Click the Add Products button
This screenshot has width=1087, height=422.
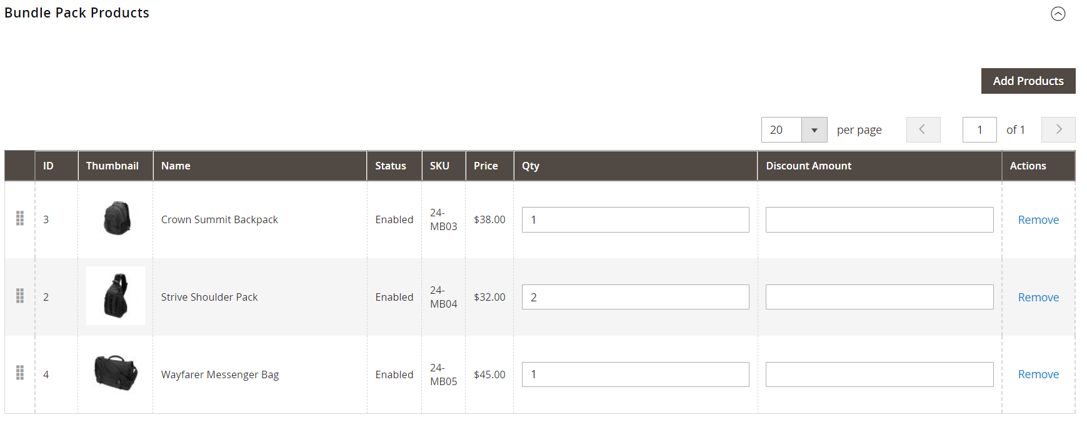pyautogui.click(x=1028, y=81)
